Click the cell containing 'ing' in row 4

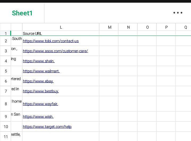(16, 61)
